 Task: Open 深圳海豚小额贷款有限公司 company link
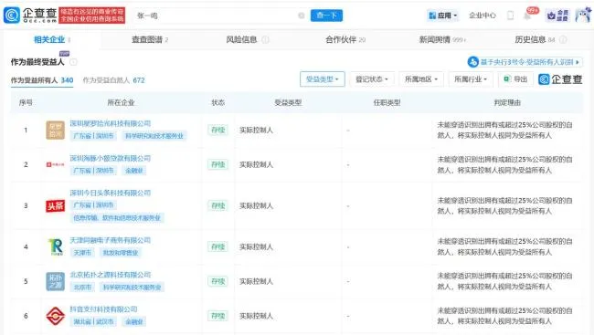[x=111, y=158]
